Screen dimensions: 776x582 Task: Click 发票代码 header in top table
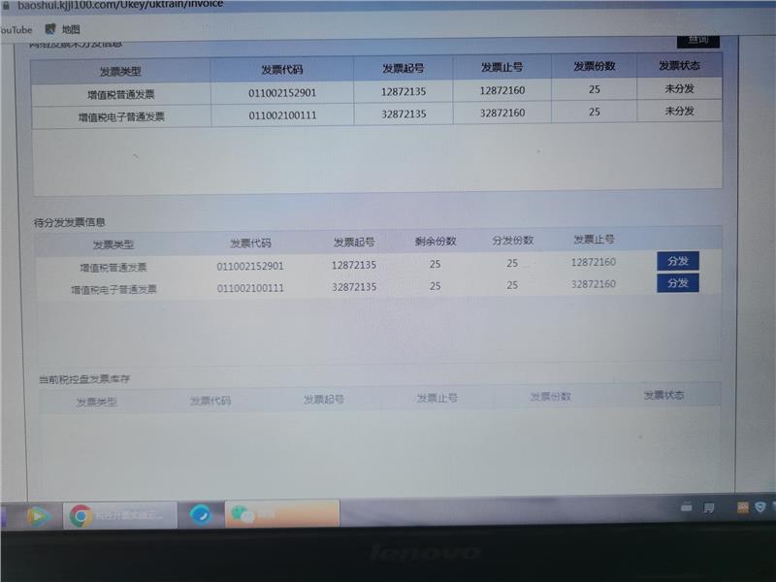click(x=281, y=70)
